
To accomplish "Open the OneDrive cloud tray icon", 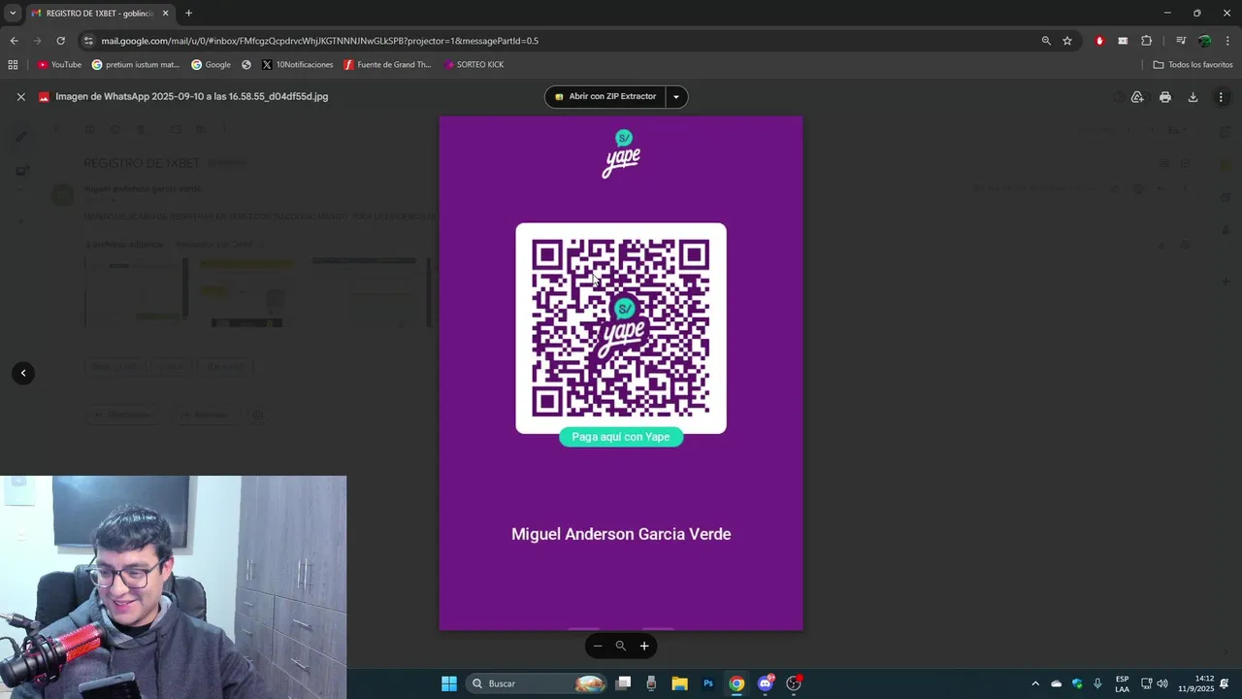I will point(1057,683).
